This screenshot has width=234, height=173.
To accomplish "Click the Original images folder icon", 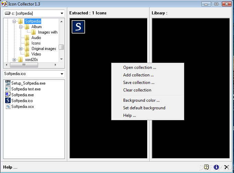I will click(27, 49).
